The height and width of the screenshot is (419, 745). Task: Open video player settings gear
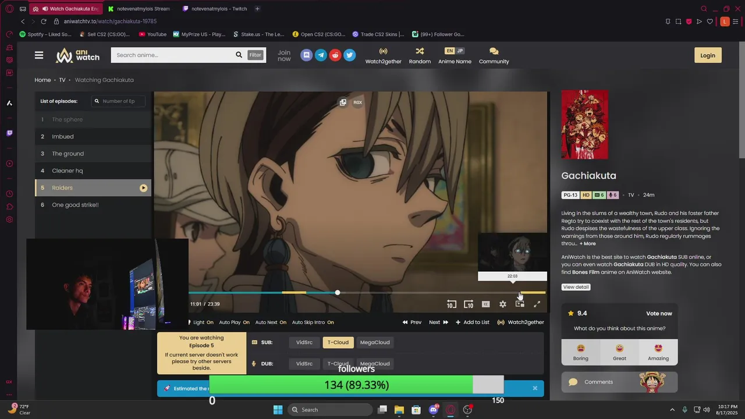click(x=503, y=304)
